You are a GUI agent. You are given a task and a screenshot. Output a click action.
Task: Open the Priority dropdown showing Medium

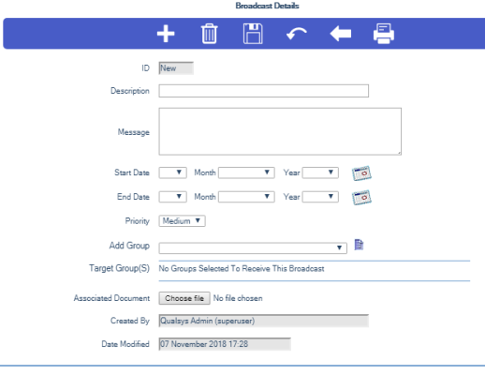(182, 221)
